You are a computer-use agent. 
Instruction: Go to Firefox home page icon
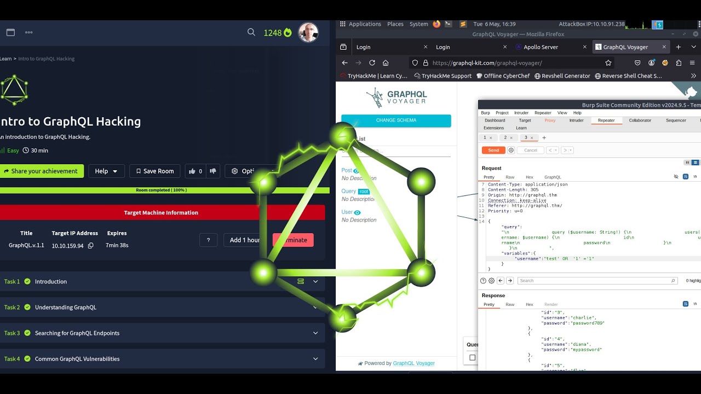click(386, 63)
